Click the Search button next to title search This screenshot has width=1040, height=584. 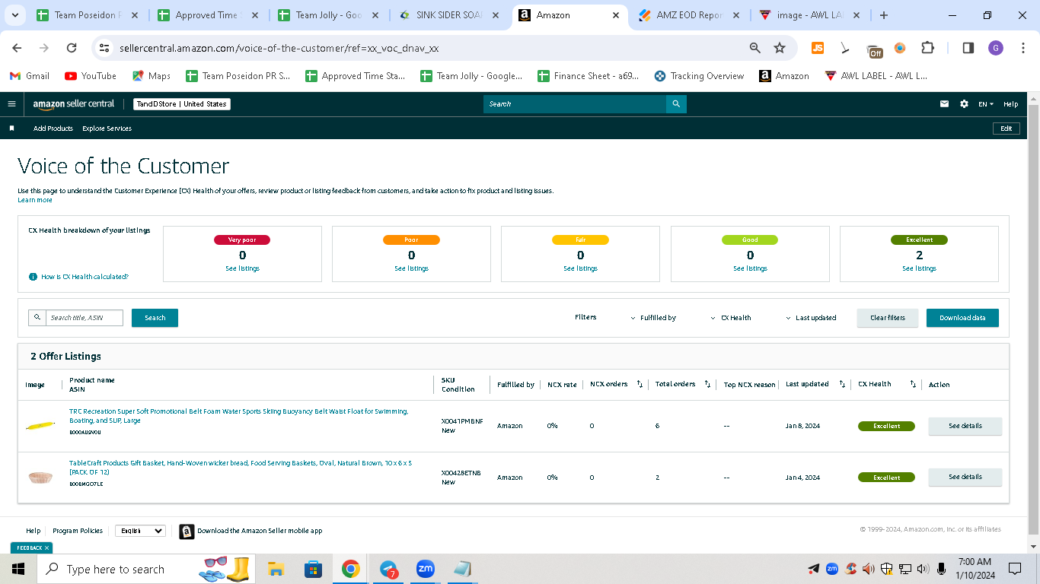155,318
